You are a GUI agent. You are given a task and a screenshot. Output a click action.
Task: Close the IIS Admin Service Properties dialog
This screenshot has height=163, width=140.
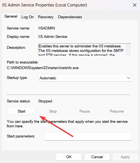[135, 5]
